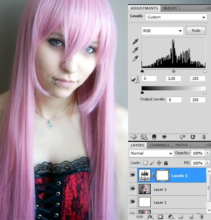This screenshot has height=220, width=211.
Task: Click the new group folder icon
Action: [x=181, y=217]
